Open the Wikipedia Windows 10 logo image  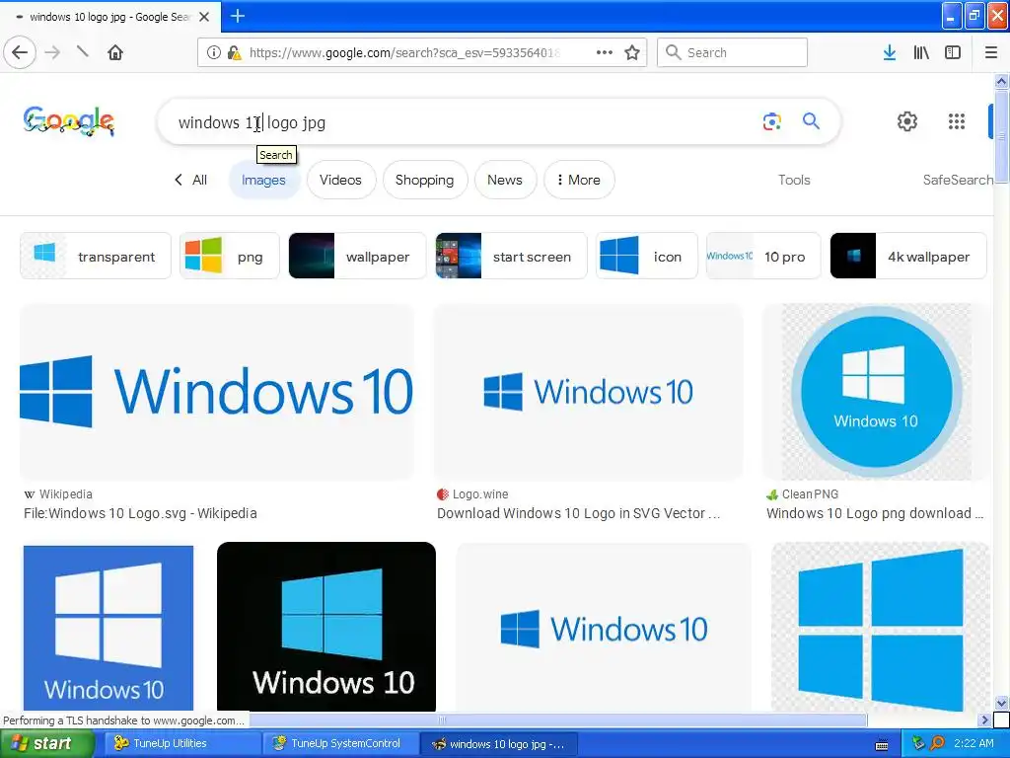[x=217, y=392]
